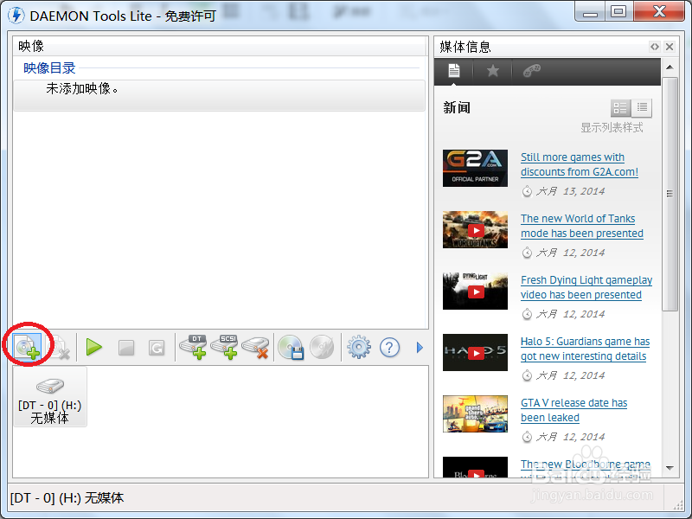The width and height of the screenshot is (692, 519).
Task: Click the media info panel scrollbar thumb
Action: [x=670, y=194]
